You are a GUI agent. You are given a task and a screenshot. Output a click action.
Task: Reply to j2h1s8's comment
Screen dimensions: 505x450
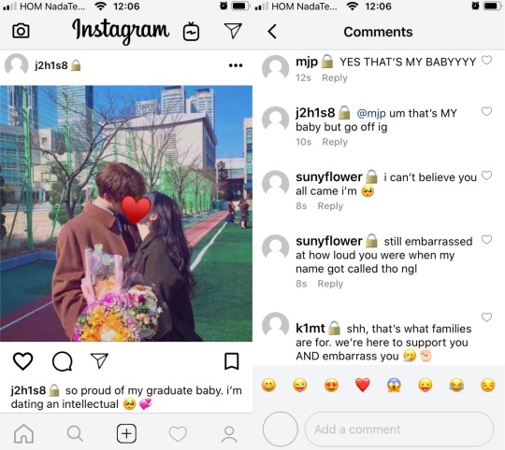tap(335, 142)
